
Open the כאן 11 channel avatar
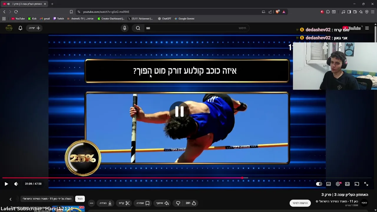[x=364, y=203]
